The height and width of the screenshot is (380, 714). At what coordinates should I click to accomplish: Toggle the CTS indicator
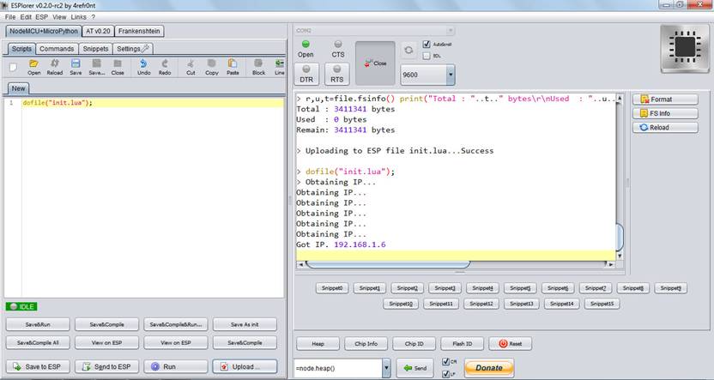pyautogui.click(x=338, y=49)
